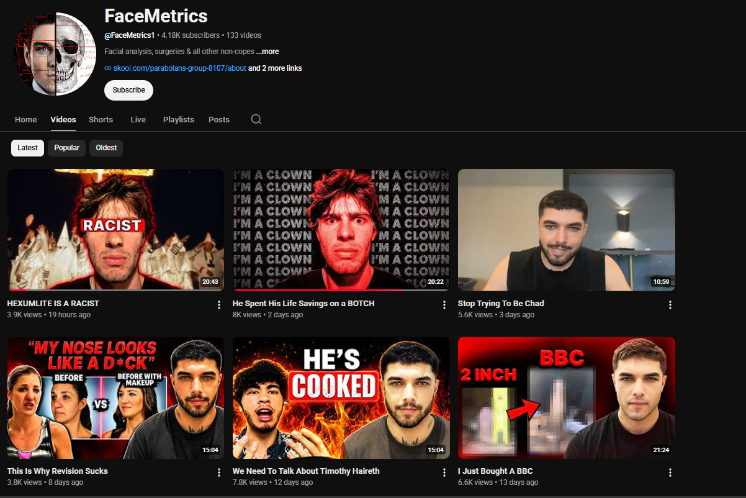This screenshot has height=498, width=746.
Task: Switch to the Shorts tab
Action: click(101, 119)
